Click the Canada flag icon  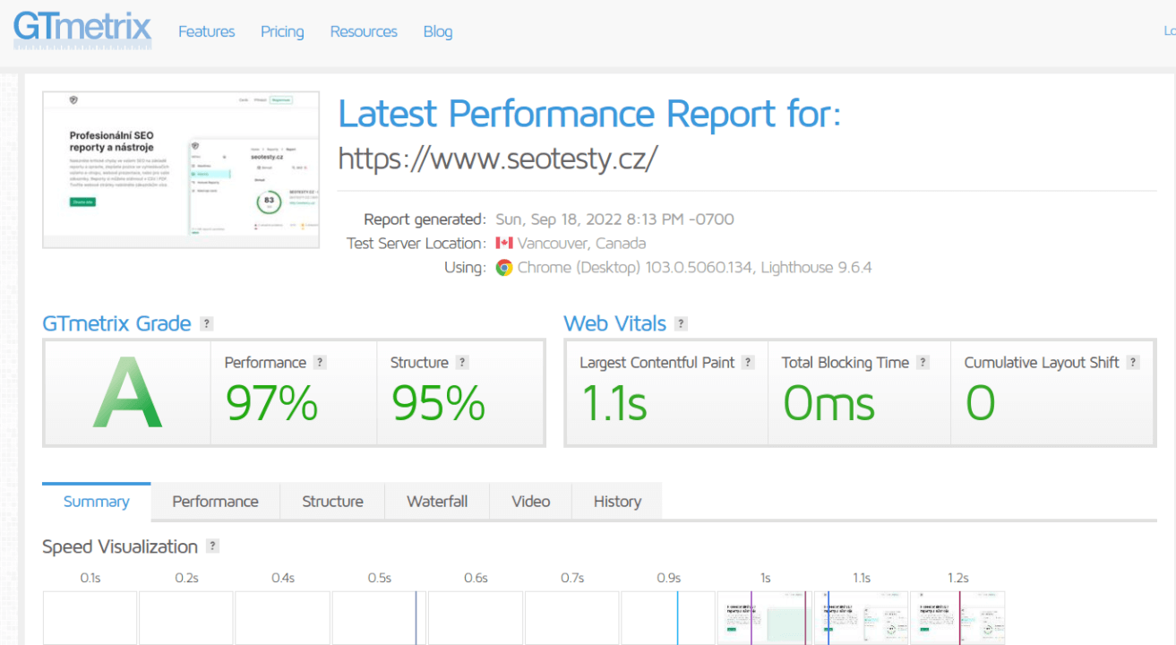[x=504, y=243]
